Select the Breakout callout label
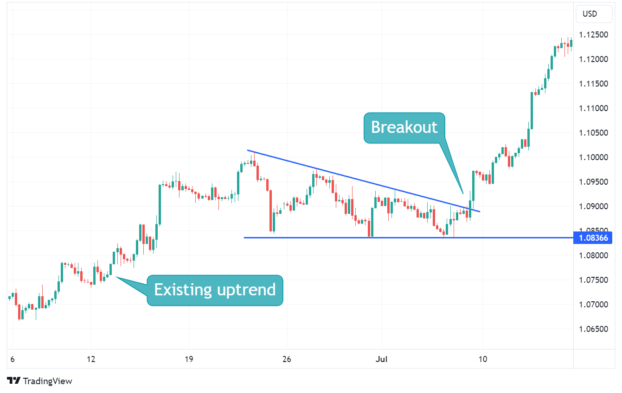 coord(404,127)
